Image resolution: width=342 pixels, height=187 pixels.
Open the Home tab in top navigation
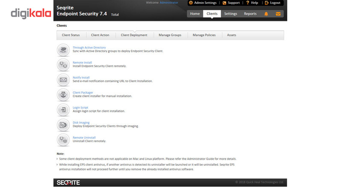click(195, 14)
